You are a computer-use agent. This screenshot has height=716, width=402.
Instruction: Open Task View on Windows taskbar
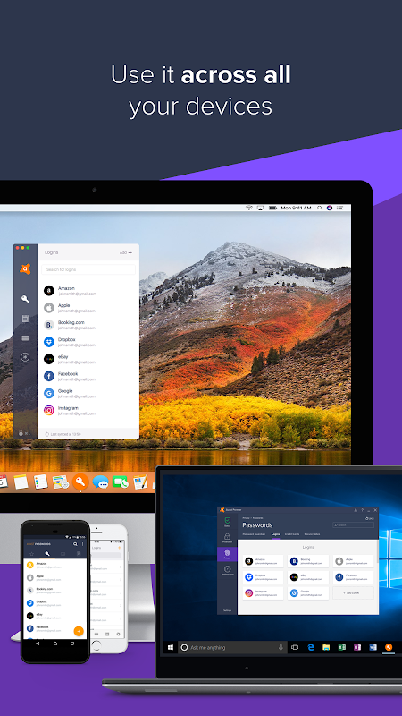pyautogui.click(x=295, y=647)
